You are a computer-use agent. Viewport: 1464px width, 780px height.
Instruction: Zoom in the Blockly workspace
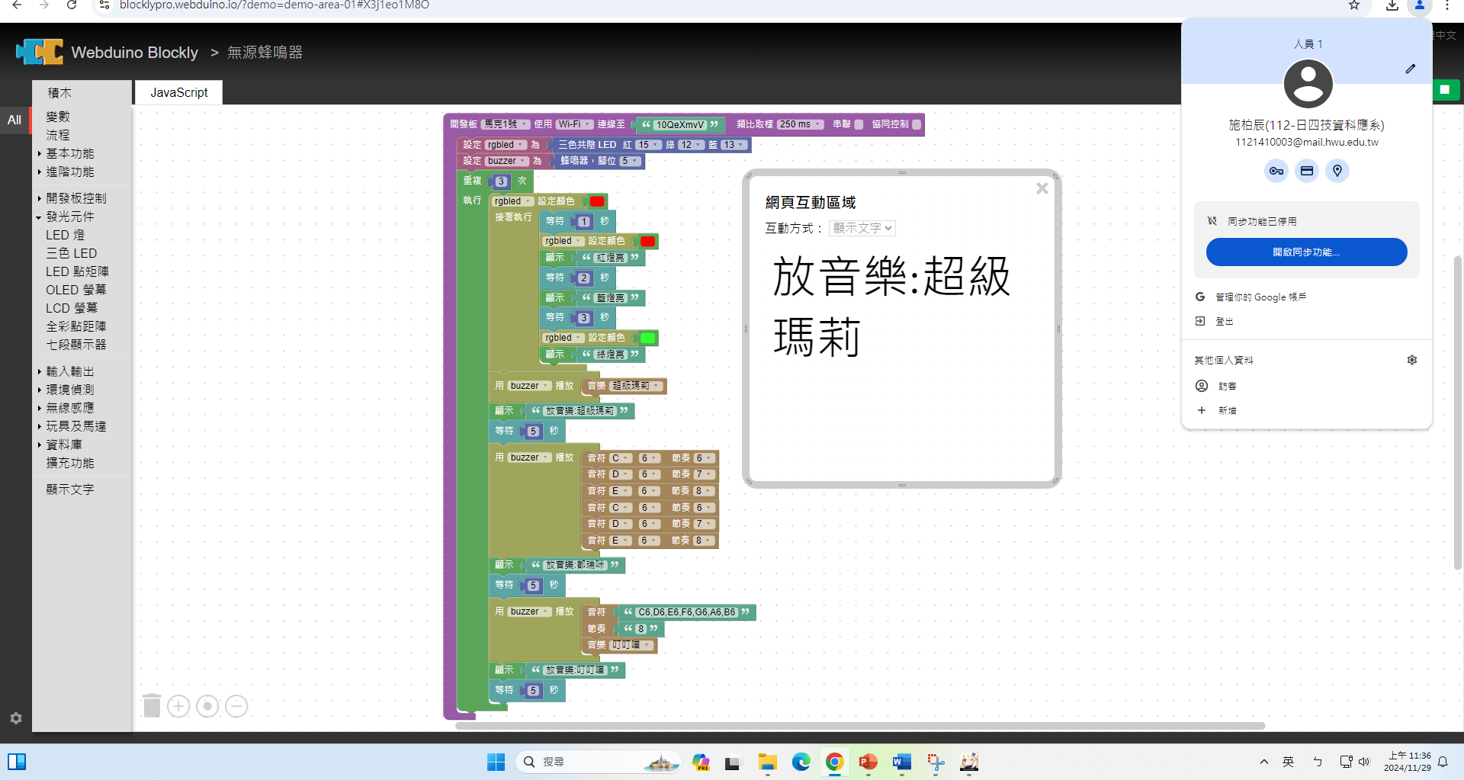pos(178,707)
